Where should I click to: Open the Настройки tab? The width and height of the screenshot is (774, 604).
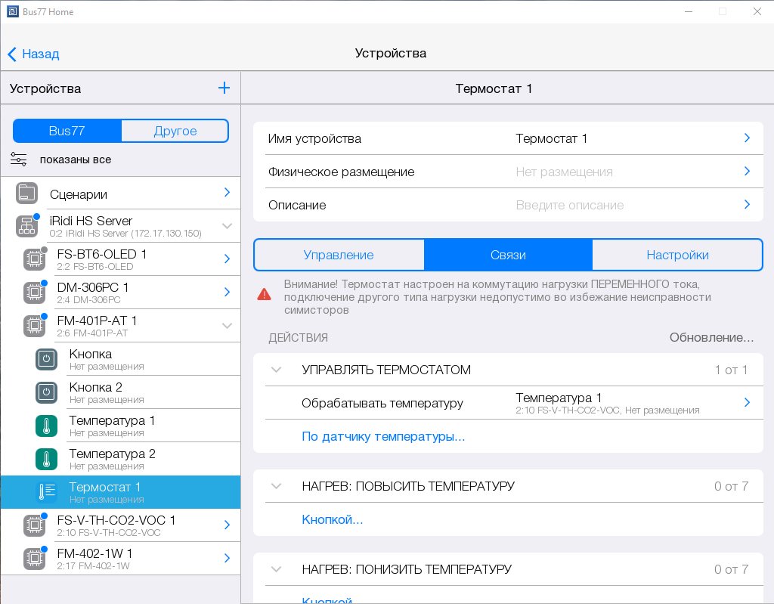[x=677, y=255]
